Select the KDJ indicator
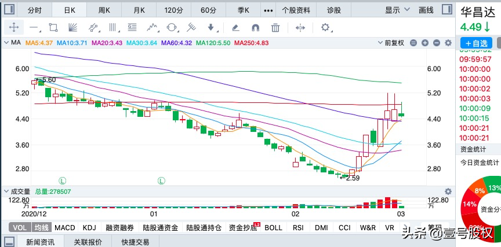This screenshot has width=501, height=247. [89, 227]
